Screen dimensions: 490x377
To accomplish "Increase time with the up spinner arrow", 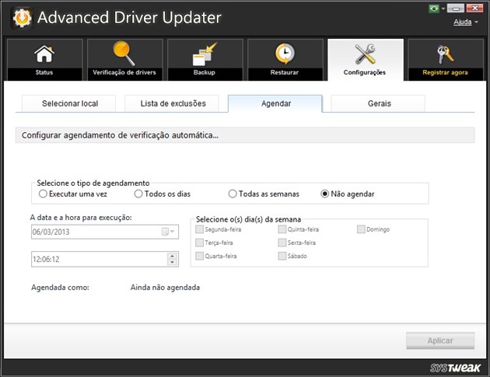I will (x=172, y=256).
